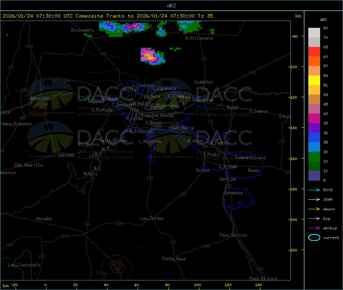Click 'Tz 35' in the header line

pos(205,16)
